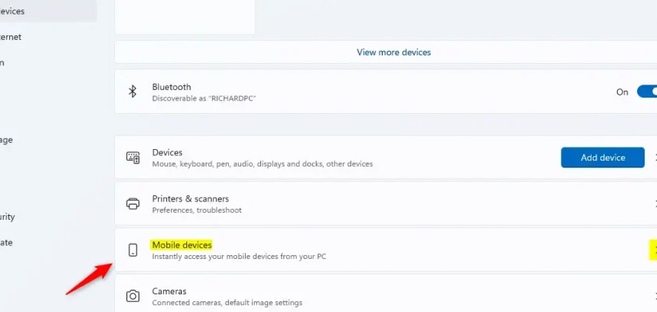This screenshot has height=312, width=657.
Task: Open Time & language in the sidebar
Action: [x=6, y=140]
